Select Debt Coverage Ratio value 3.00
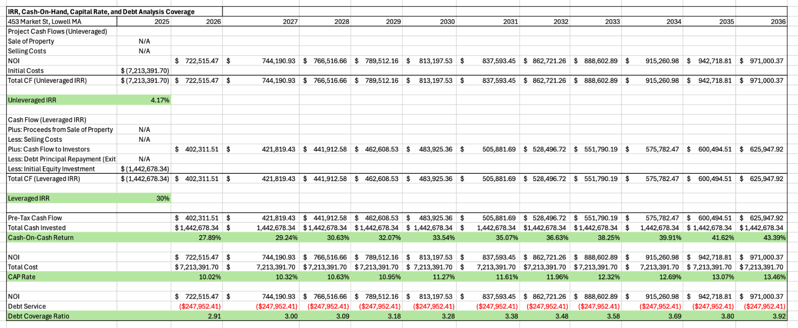Viewport: 798px width, 328px height. pyautogui.click(x=261, y=316)
